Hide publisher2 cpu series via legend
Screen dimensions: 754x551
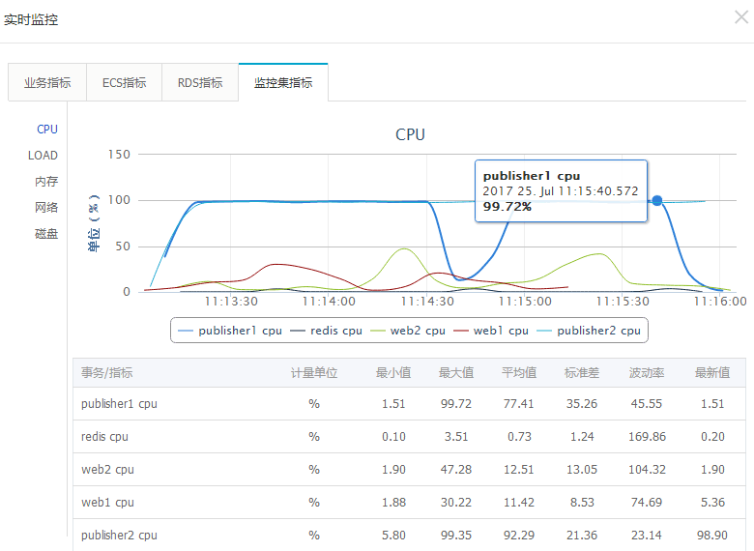click(589, 331)
